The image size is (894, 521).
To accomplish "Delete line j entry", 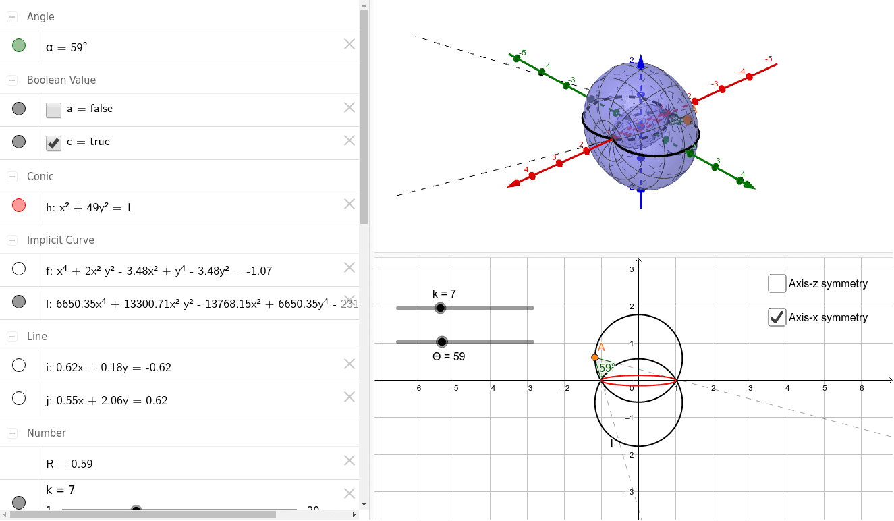I will [350, 397].
